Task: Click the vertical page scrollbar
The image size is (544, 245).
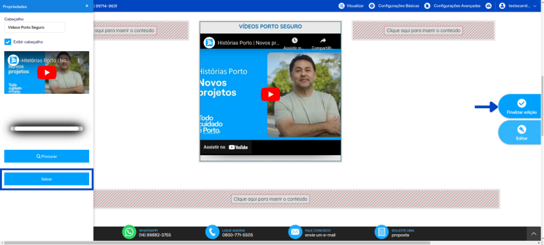Action: tap(542, 106)
